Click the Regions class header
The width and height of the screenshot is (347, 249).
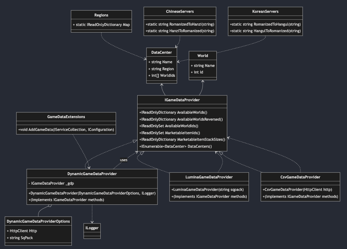(101, 15)
